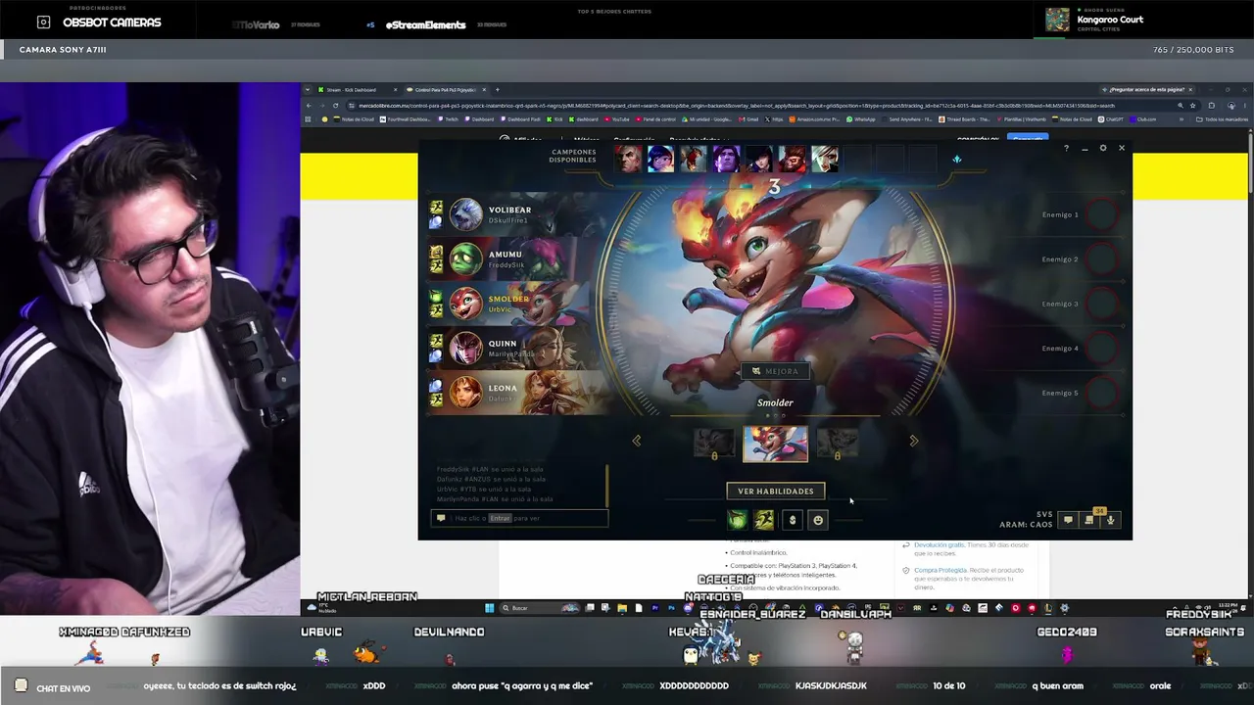Select the locked skin thumbnail on the right
The height and width of the screenshot is (705, 1254).
837,444
